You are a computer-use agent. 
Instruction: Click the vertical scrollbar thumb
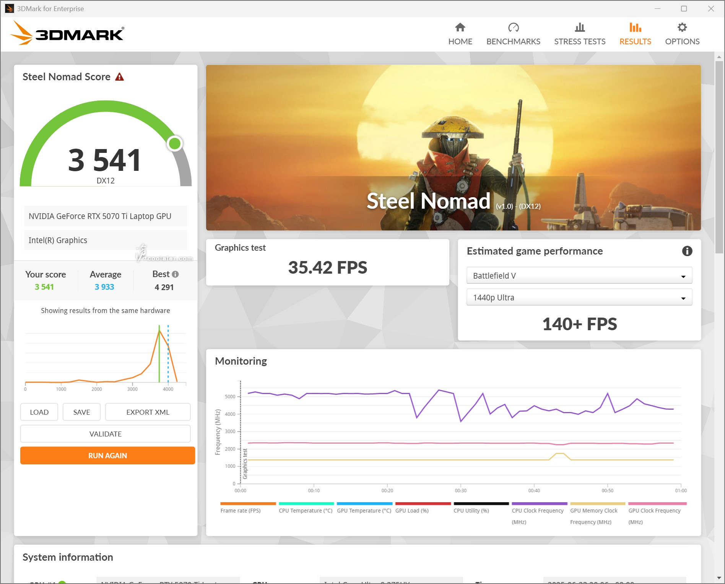[719, 157]
